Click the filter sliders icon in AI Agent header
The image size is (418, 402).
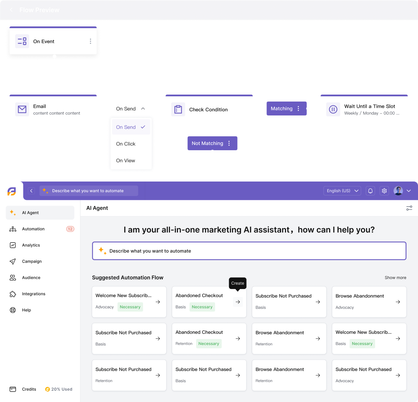coord(409,208)
